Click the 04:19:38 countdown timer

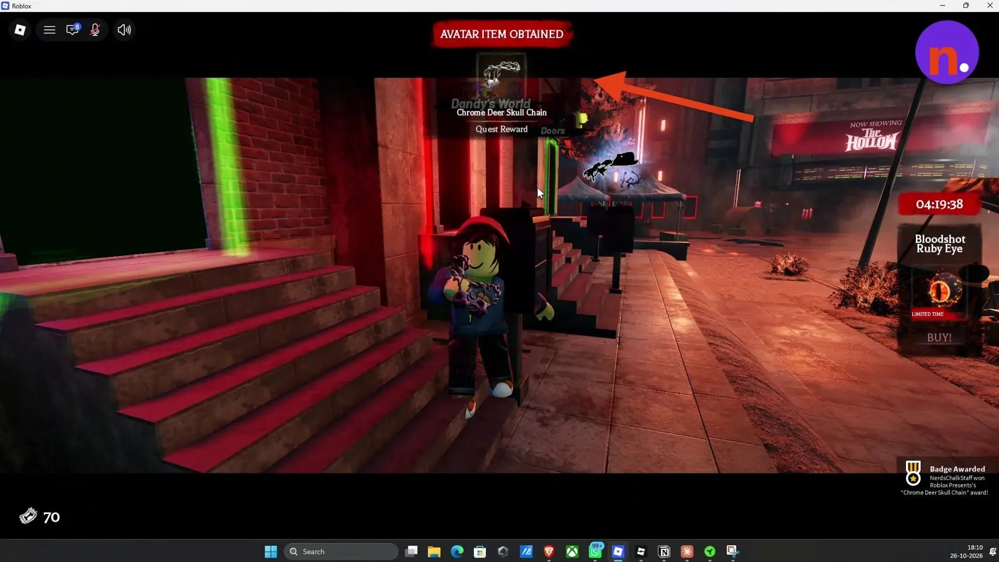pos(939,204)
